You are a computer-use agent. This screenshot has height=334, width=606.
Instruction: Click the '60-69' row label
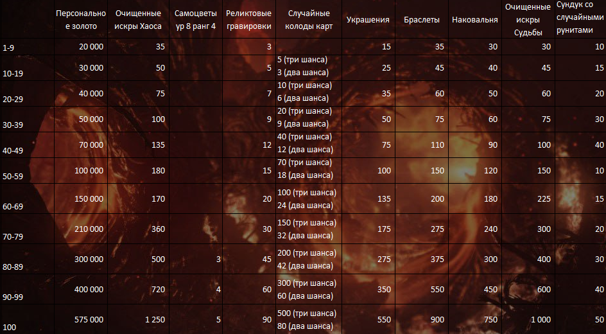(12, 206)
